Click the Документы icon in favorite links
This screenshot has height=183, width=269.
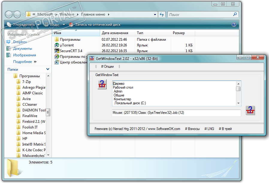tap(8, 49)
